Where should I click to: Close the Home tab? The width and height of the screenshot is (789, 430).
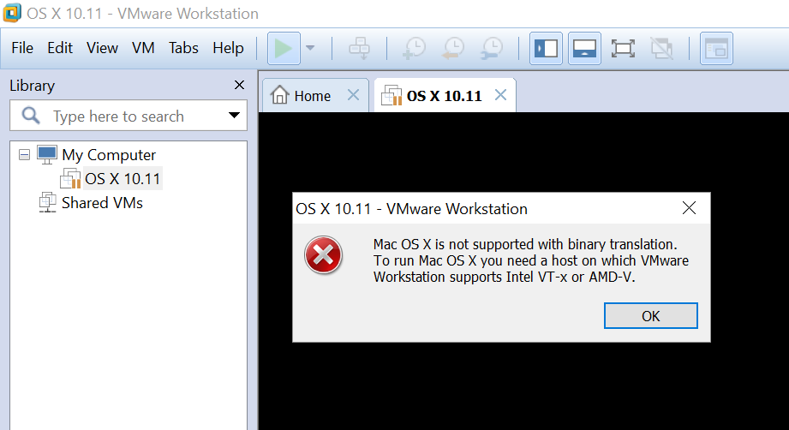tap(353, 94)
